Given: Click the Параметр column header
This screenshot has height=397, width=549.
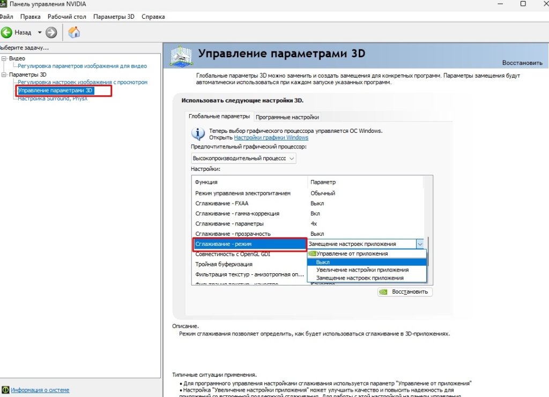Looking at the screenshot, I should (x=366, y=182).
